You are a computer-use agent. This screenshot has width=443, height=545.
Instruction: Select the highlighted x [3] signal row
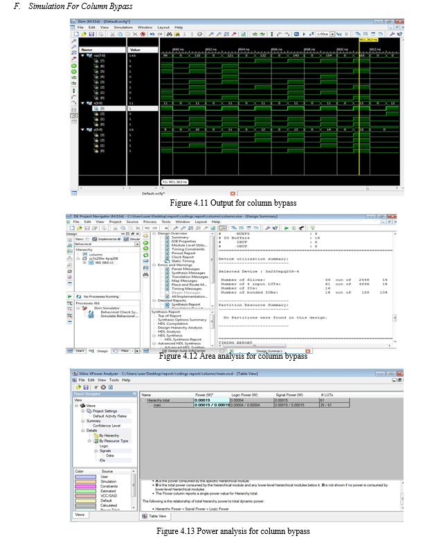(x=109, y=109)
